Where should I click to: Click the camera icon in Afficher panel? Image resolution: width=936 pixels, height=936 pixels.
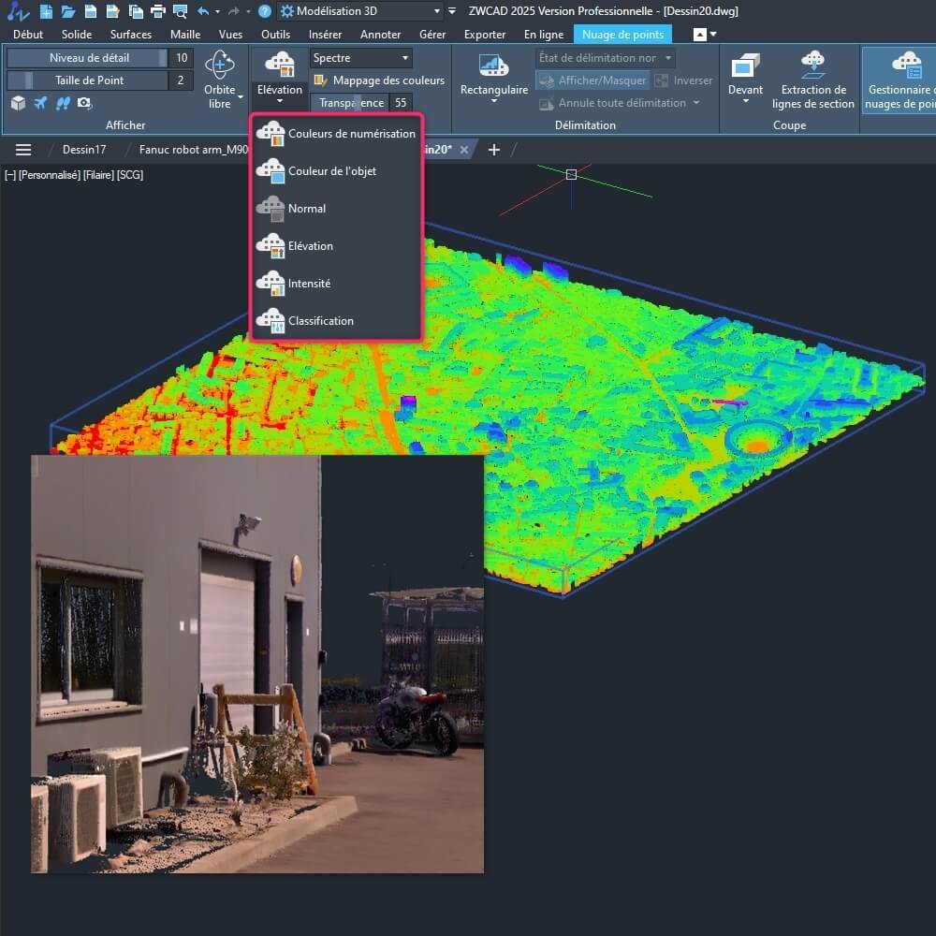(85, 103)
